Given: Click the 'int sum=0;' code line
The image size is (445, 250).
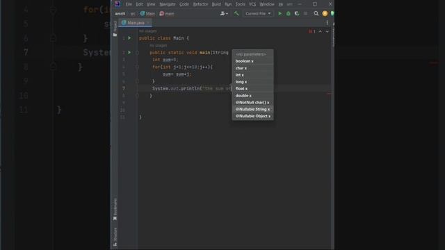Looking at the screenshot, I should [165, 60].
